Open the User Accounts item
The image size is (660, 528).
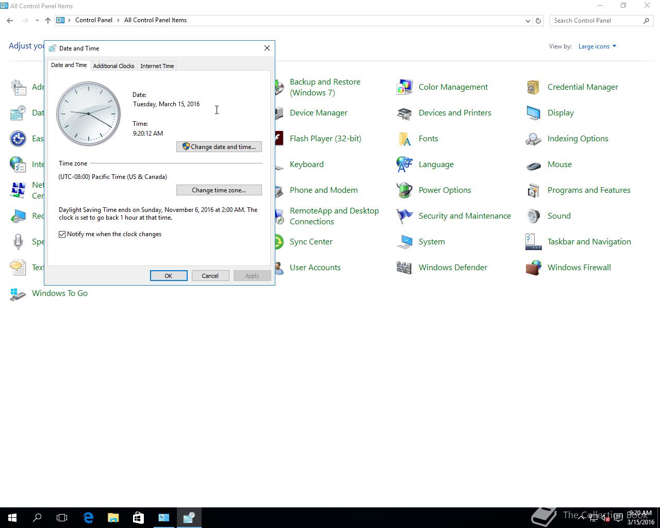pyautogui.click(x=315, y=268)
